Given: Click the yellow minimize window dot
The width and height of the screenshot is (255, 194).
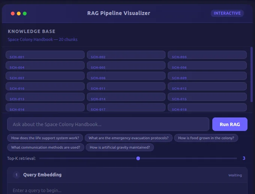Looking at the screenshot, I should tap(19, 14).
